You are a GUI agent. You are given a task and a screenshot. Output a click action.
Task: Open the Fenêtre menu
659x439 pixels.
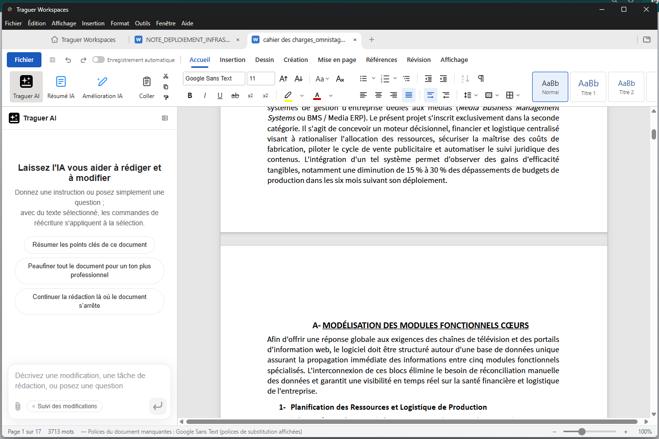166,23
